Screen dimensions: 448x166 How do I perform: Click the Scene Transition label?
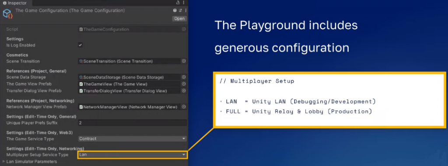[23, 61]
